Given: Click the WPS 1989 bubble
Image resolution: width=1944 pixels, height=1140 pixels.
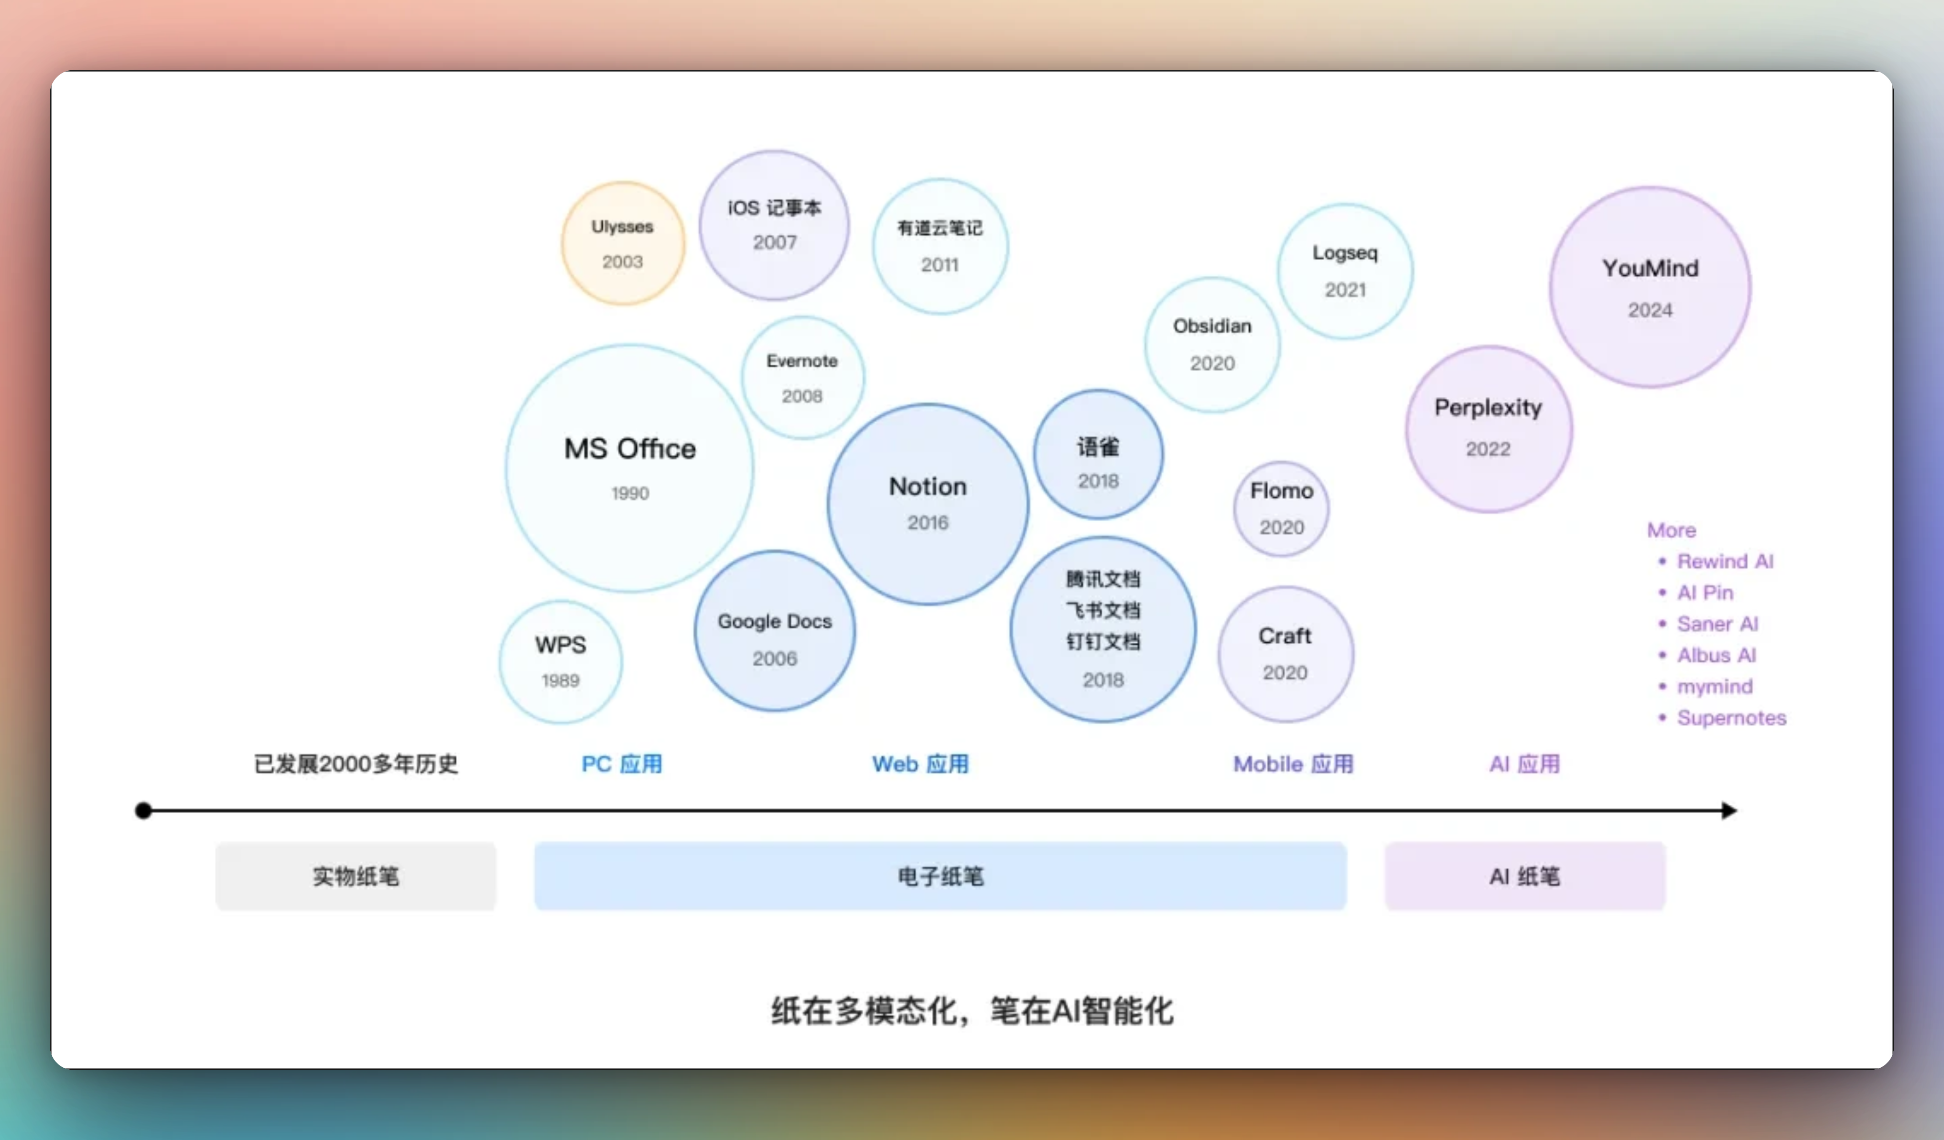Looking at the screenshot, I should click(x=561, y=662).
